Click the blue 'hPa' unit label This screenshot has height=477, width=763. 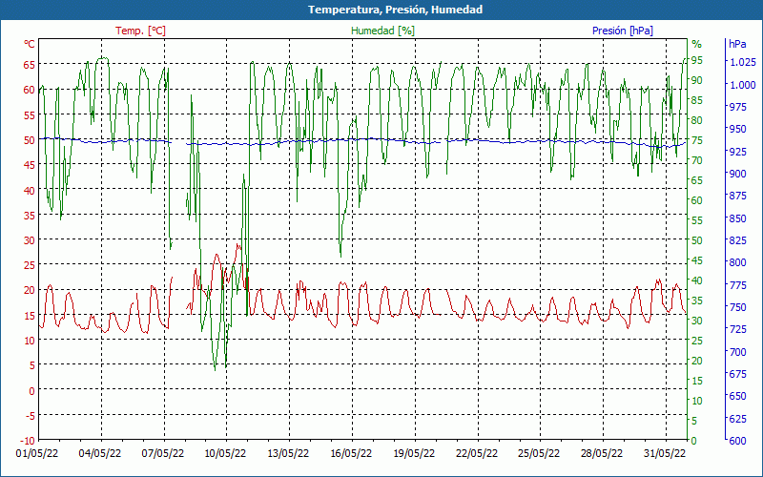click(x=737, y=44)
